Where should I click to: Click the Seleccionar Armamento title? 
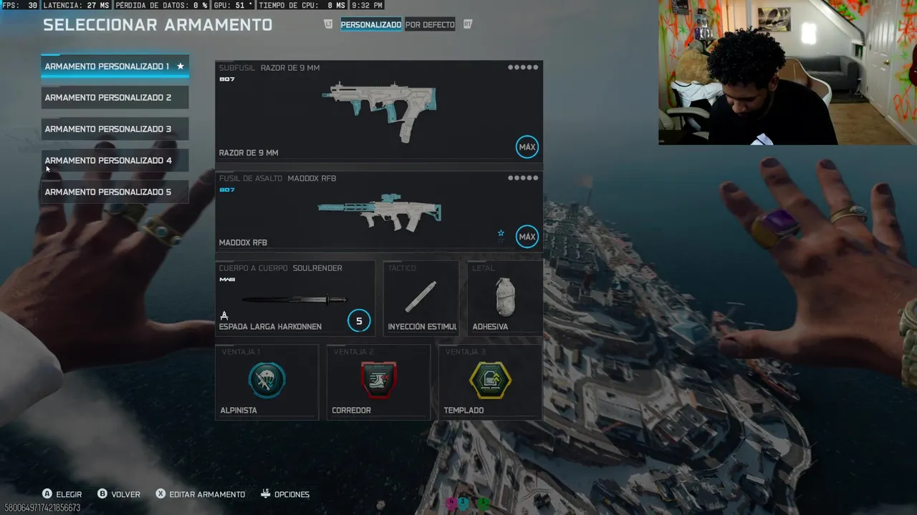click(x=158, y=25)
